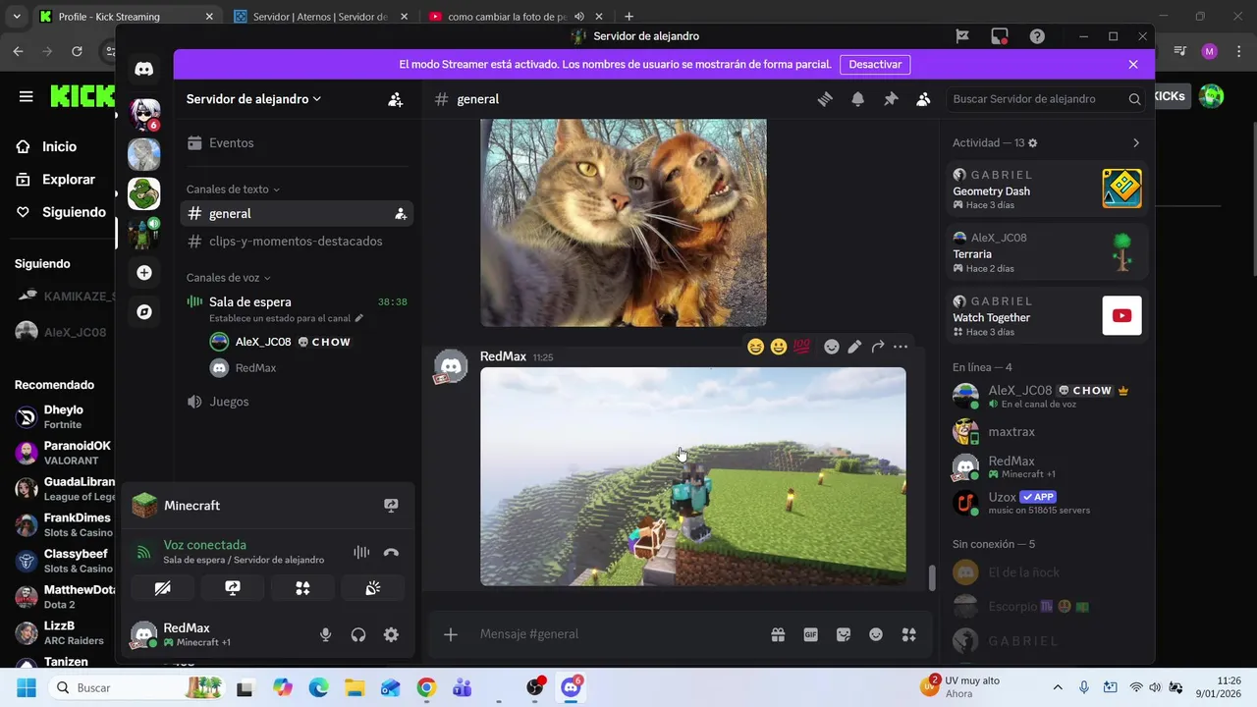Open cat and dog selfie image

(x=624, y=223)
